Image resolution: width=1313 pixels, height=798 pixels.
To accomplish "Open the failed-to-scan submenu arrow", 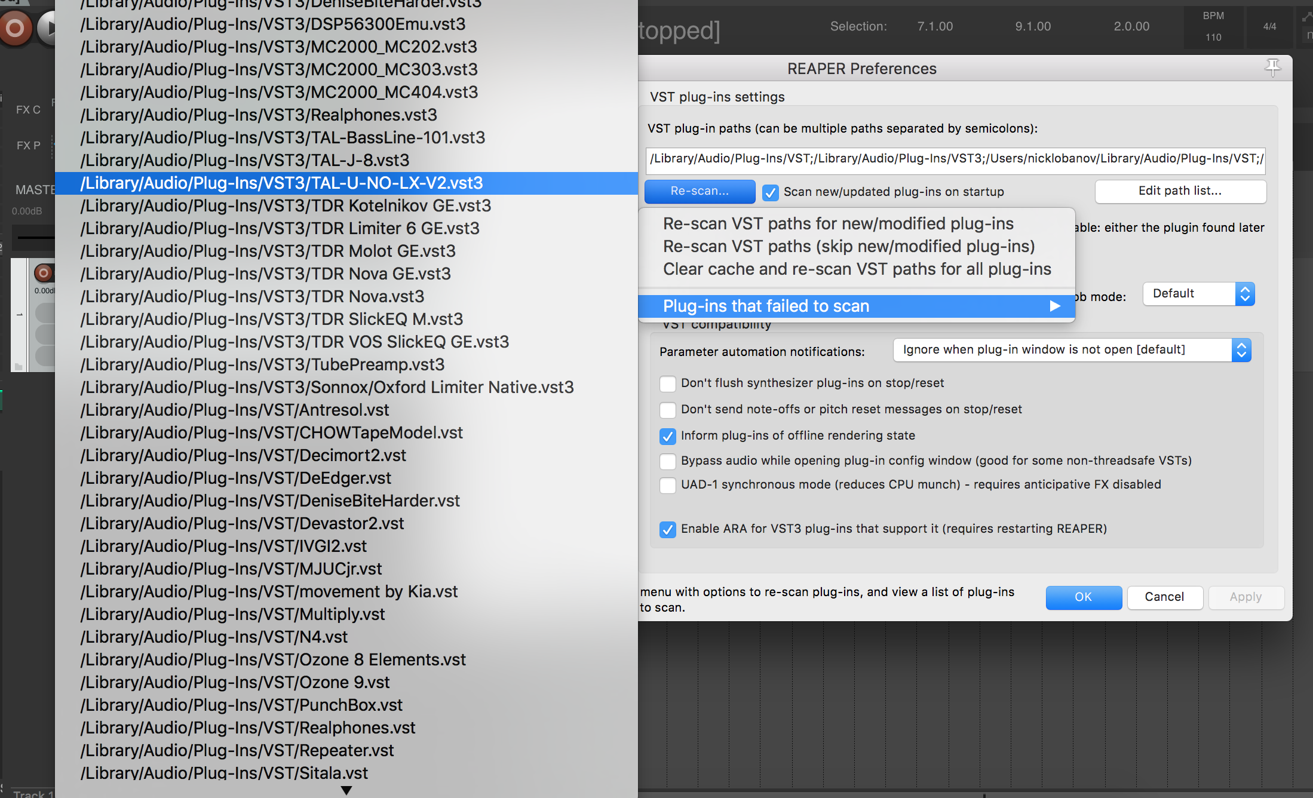I will (x=1055, y=306).
